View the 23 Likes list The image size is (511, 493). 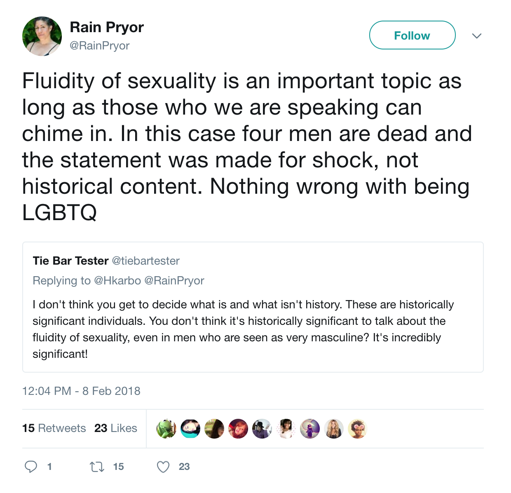click(x=116, y=428)
